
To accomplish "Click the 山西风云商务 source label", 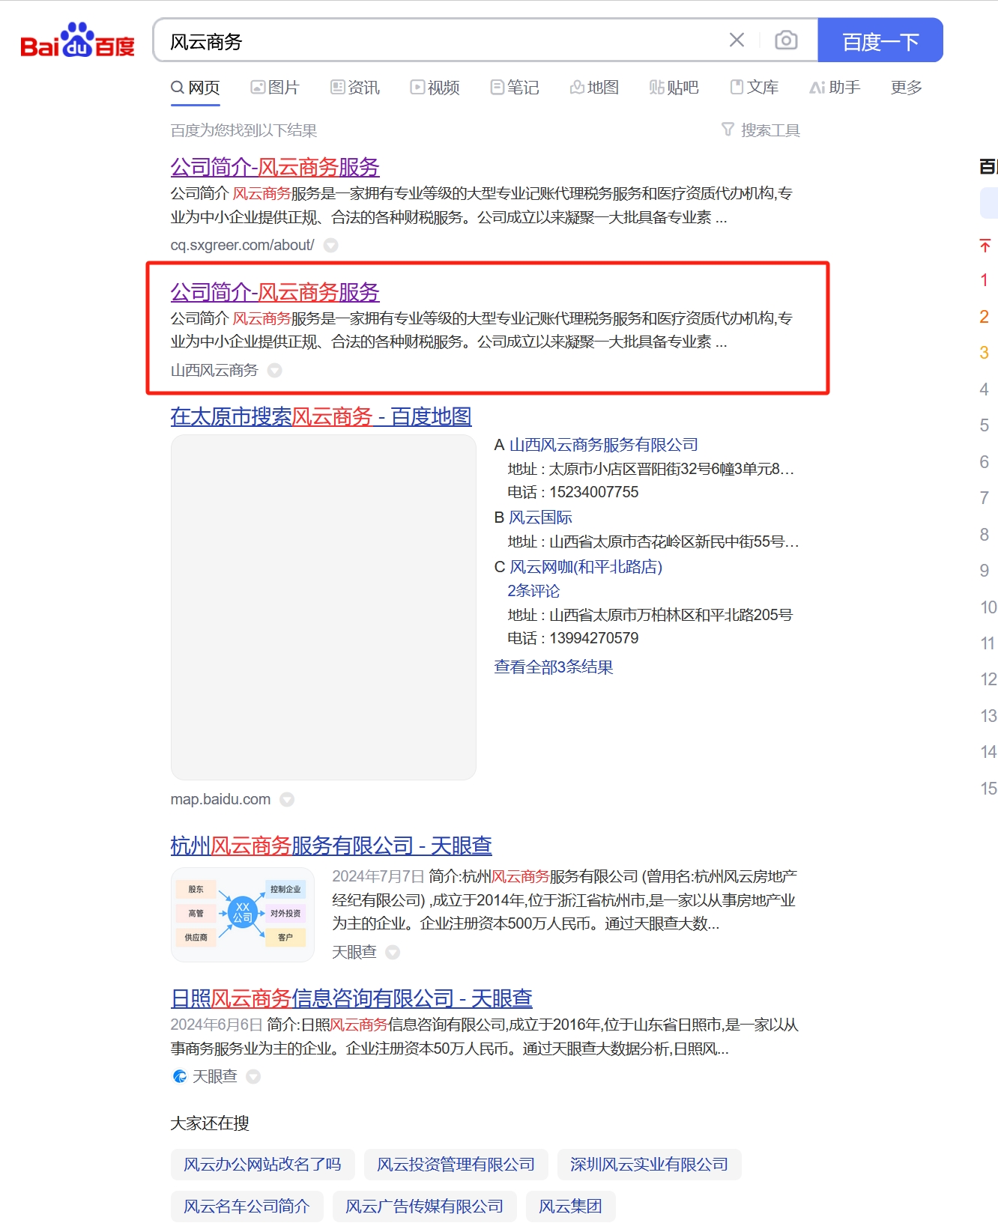I will [x=214, y=370].
